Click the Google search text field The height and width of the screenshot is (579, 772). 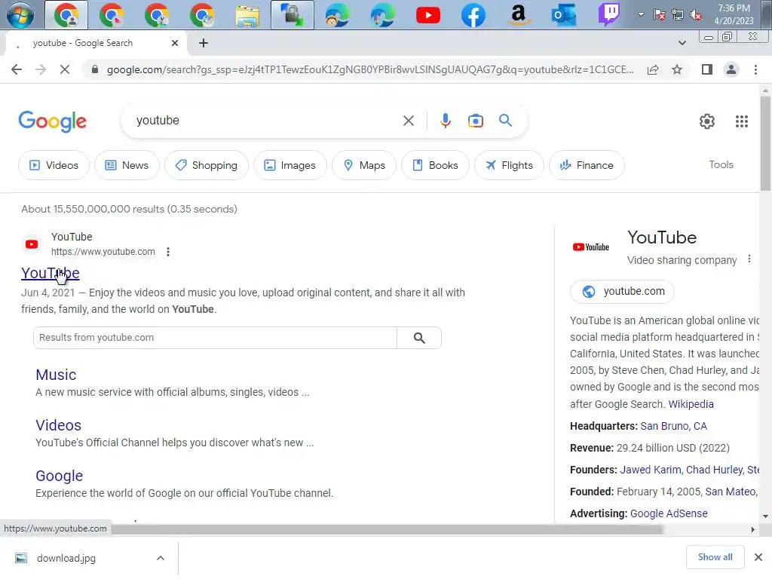[266, 121]
